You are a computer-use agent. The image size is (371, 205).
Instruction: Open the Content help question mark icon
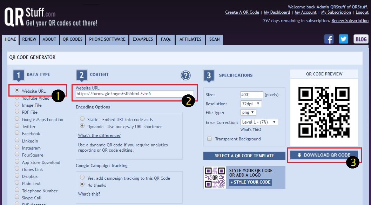[186, 75]
